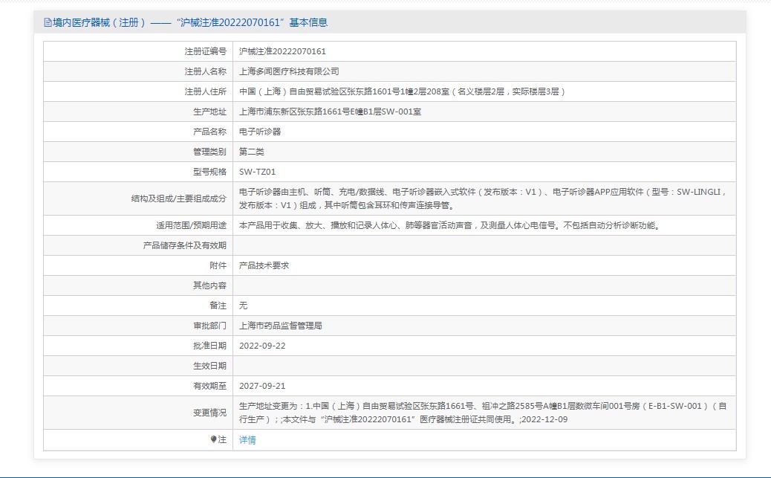Click the 批准日期 label
The width and height of the screenshot is (771, 478).
tap(209, 346)
